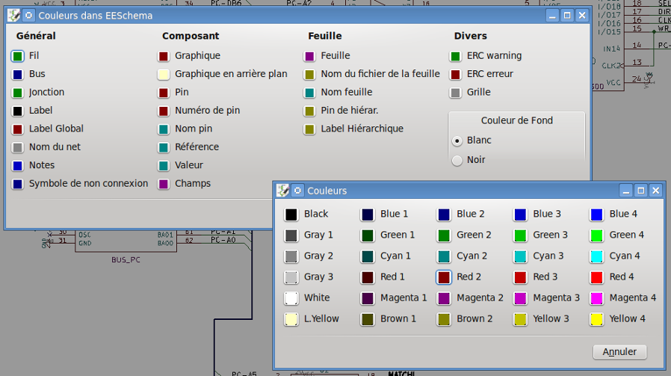Close the Couleurs dialog window
This screenshot has height=376, width=671.
pos(655,191)
